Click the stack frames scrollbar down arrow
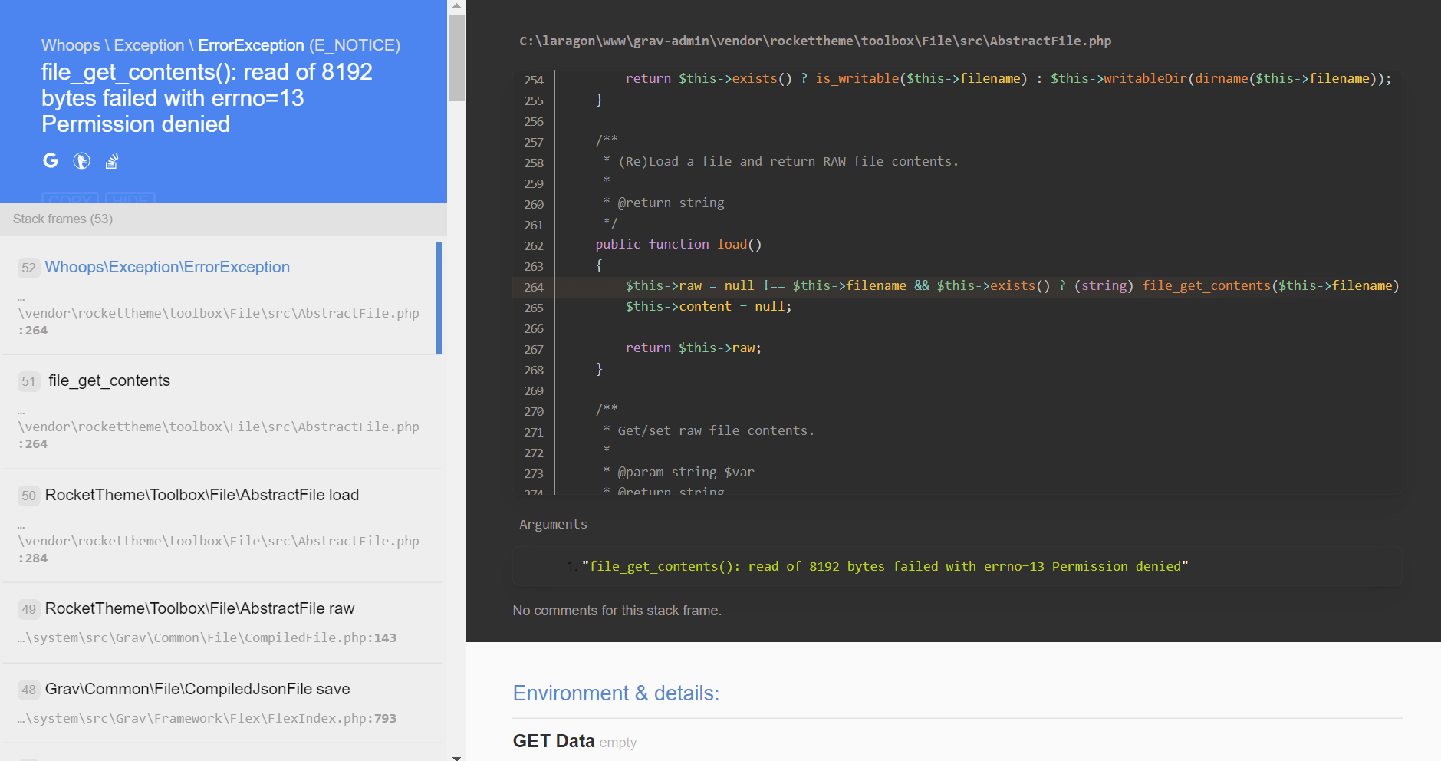Viewport: 1441px width, 761px height. coord(456,756)
